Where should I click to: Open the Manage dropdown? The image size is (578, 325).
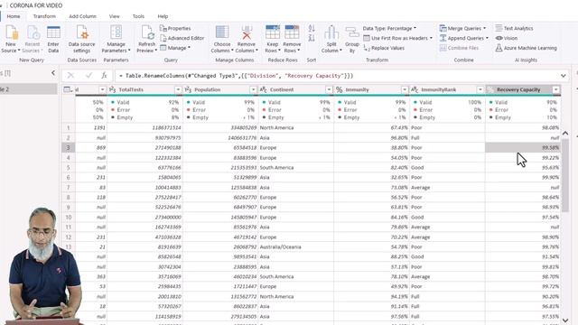(175, 48)
